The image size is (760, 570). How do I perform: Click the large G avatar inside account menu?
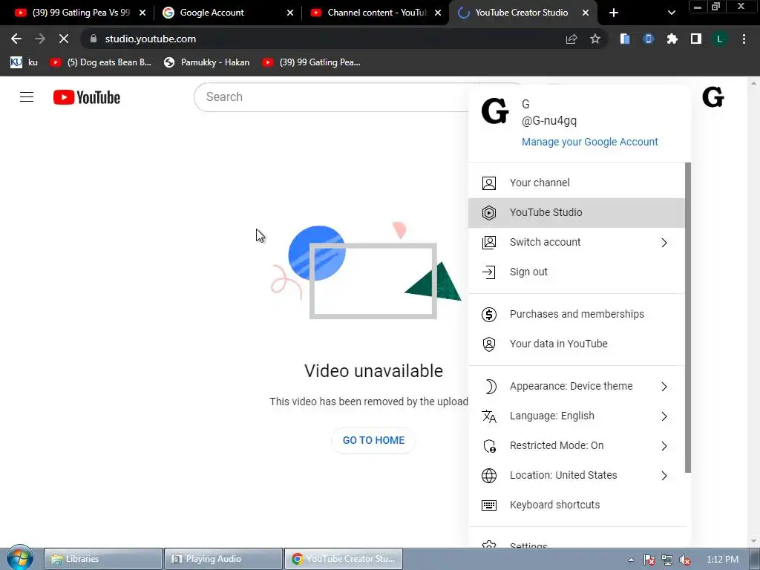click(495, 111)
